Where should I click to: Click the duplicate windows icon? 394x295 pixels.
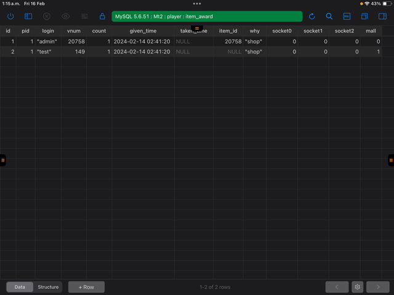pyautogui.click(x=364, y=17)
